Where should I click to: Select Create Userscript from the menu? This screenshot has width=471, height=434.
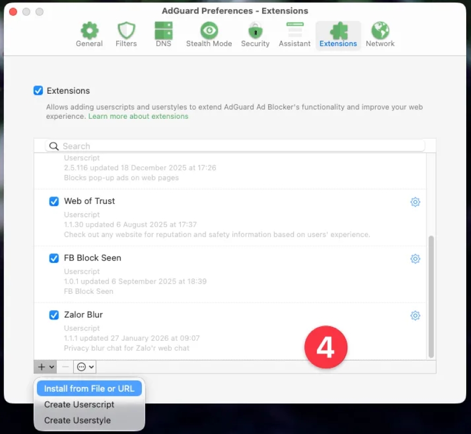79,405
